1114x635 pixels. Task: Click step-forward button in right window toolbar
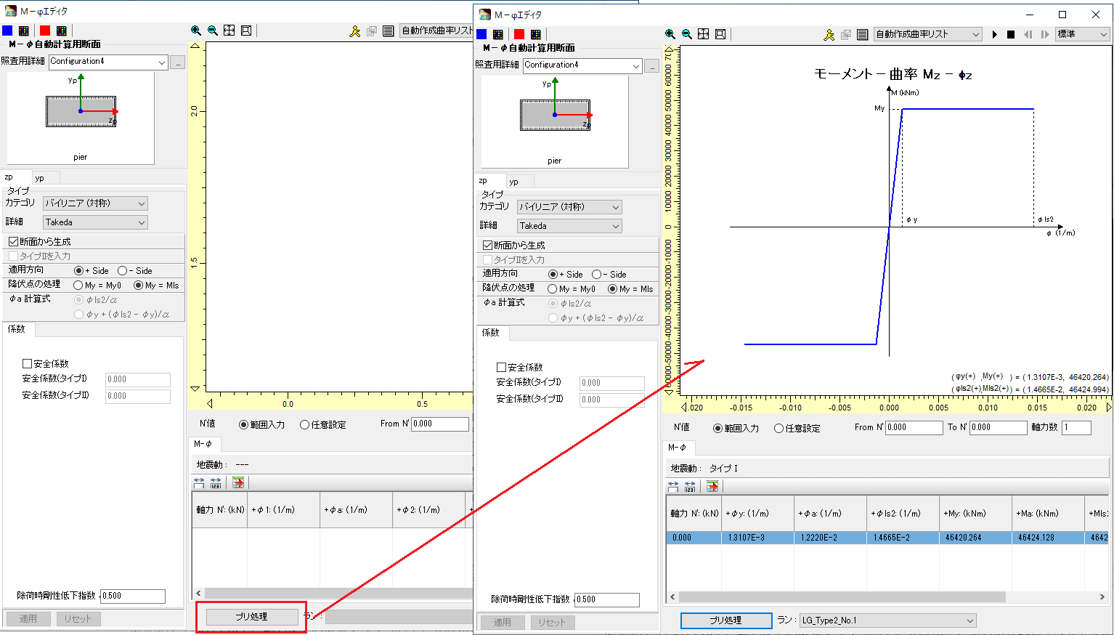[x=1045, y=34]
